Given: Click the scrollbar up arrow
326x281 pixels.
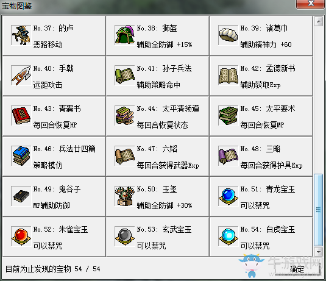Looking at the screenshot, I should (x=318, y=21).
